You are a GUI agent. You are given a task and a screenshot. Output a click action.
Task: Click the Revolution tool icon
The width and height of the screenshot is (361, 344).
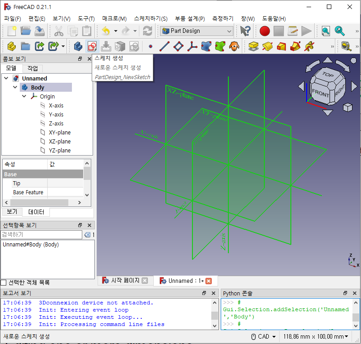click(267, 46)
